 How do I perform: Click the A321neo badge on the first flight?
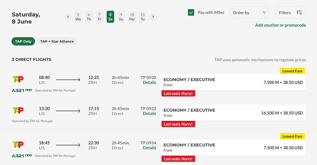tap(21, 90)
